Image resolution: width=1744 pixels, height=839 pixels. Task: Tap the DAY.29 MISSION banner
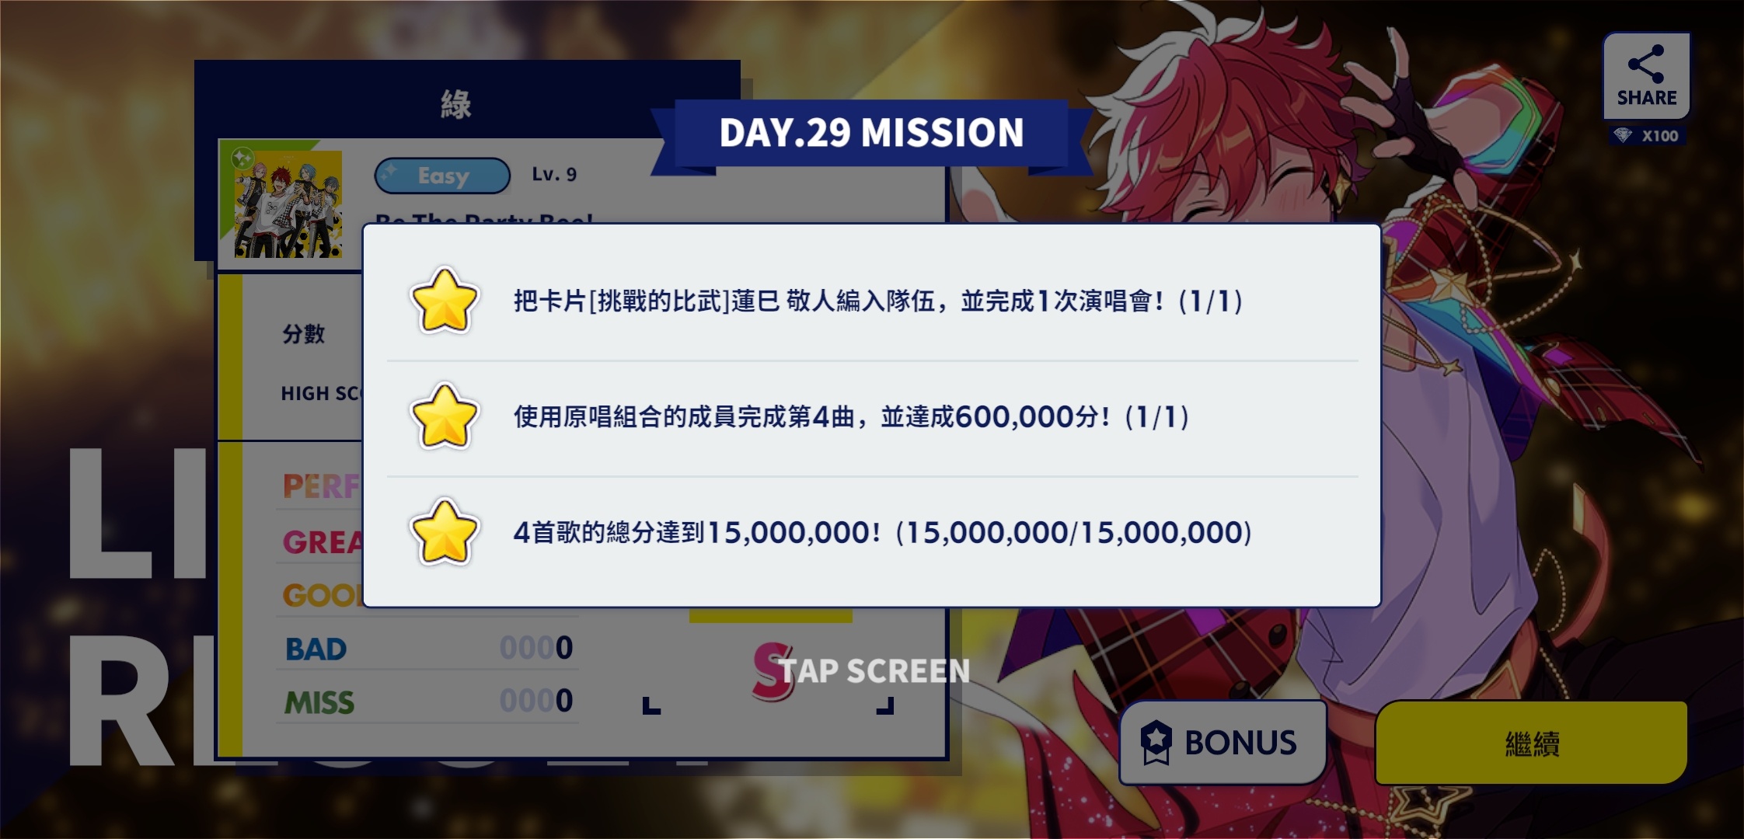tap(871, 133)
